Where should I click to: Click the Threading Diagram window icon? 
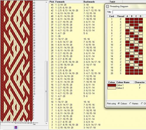[107, 6]
